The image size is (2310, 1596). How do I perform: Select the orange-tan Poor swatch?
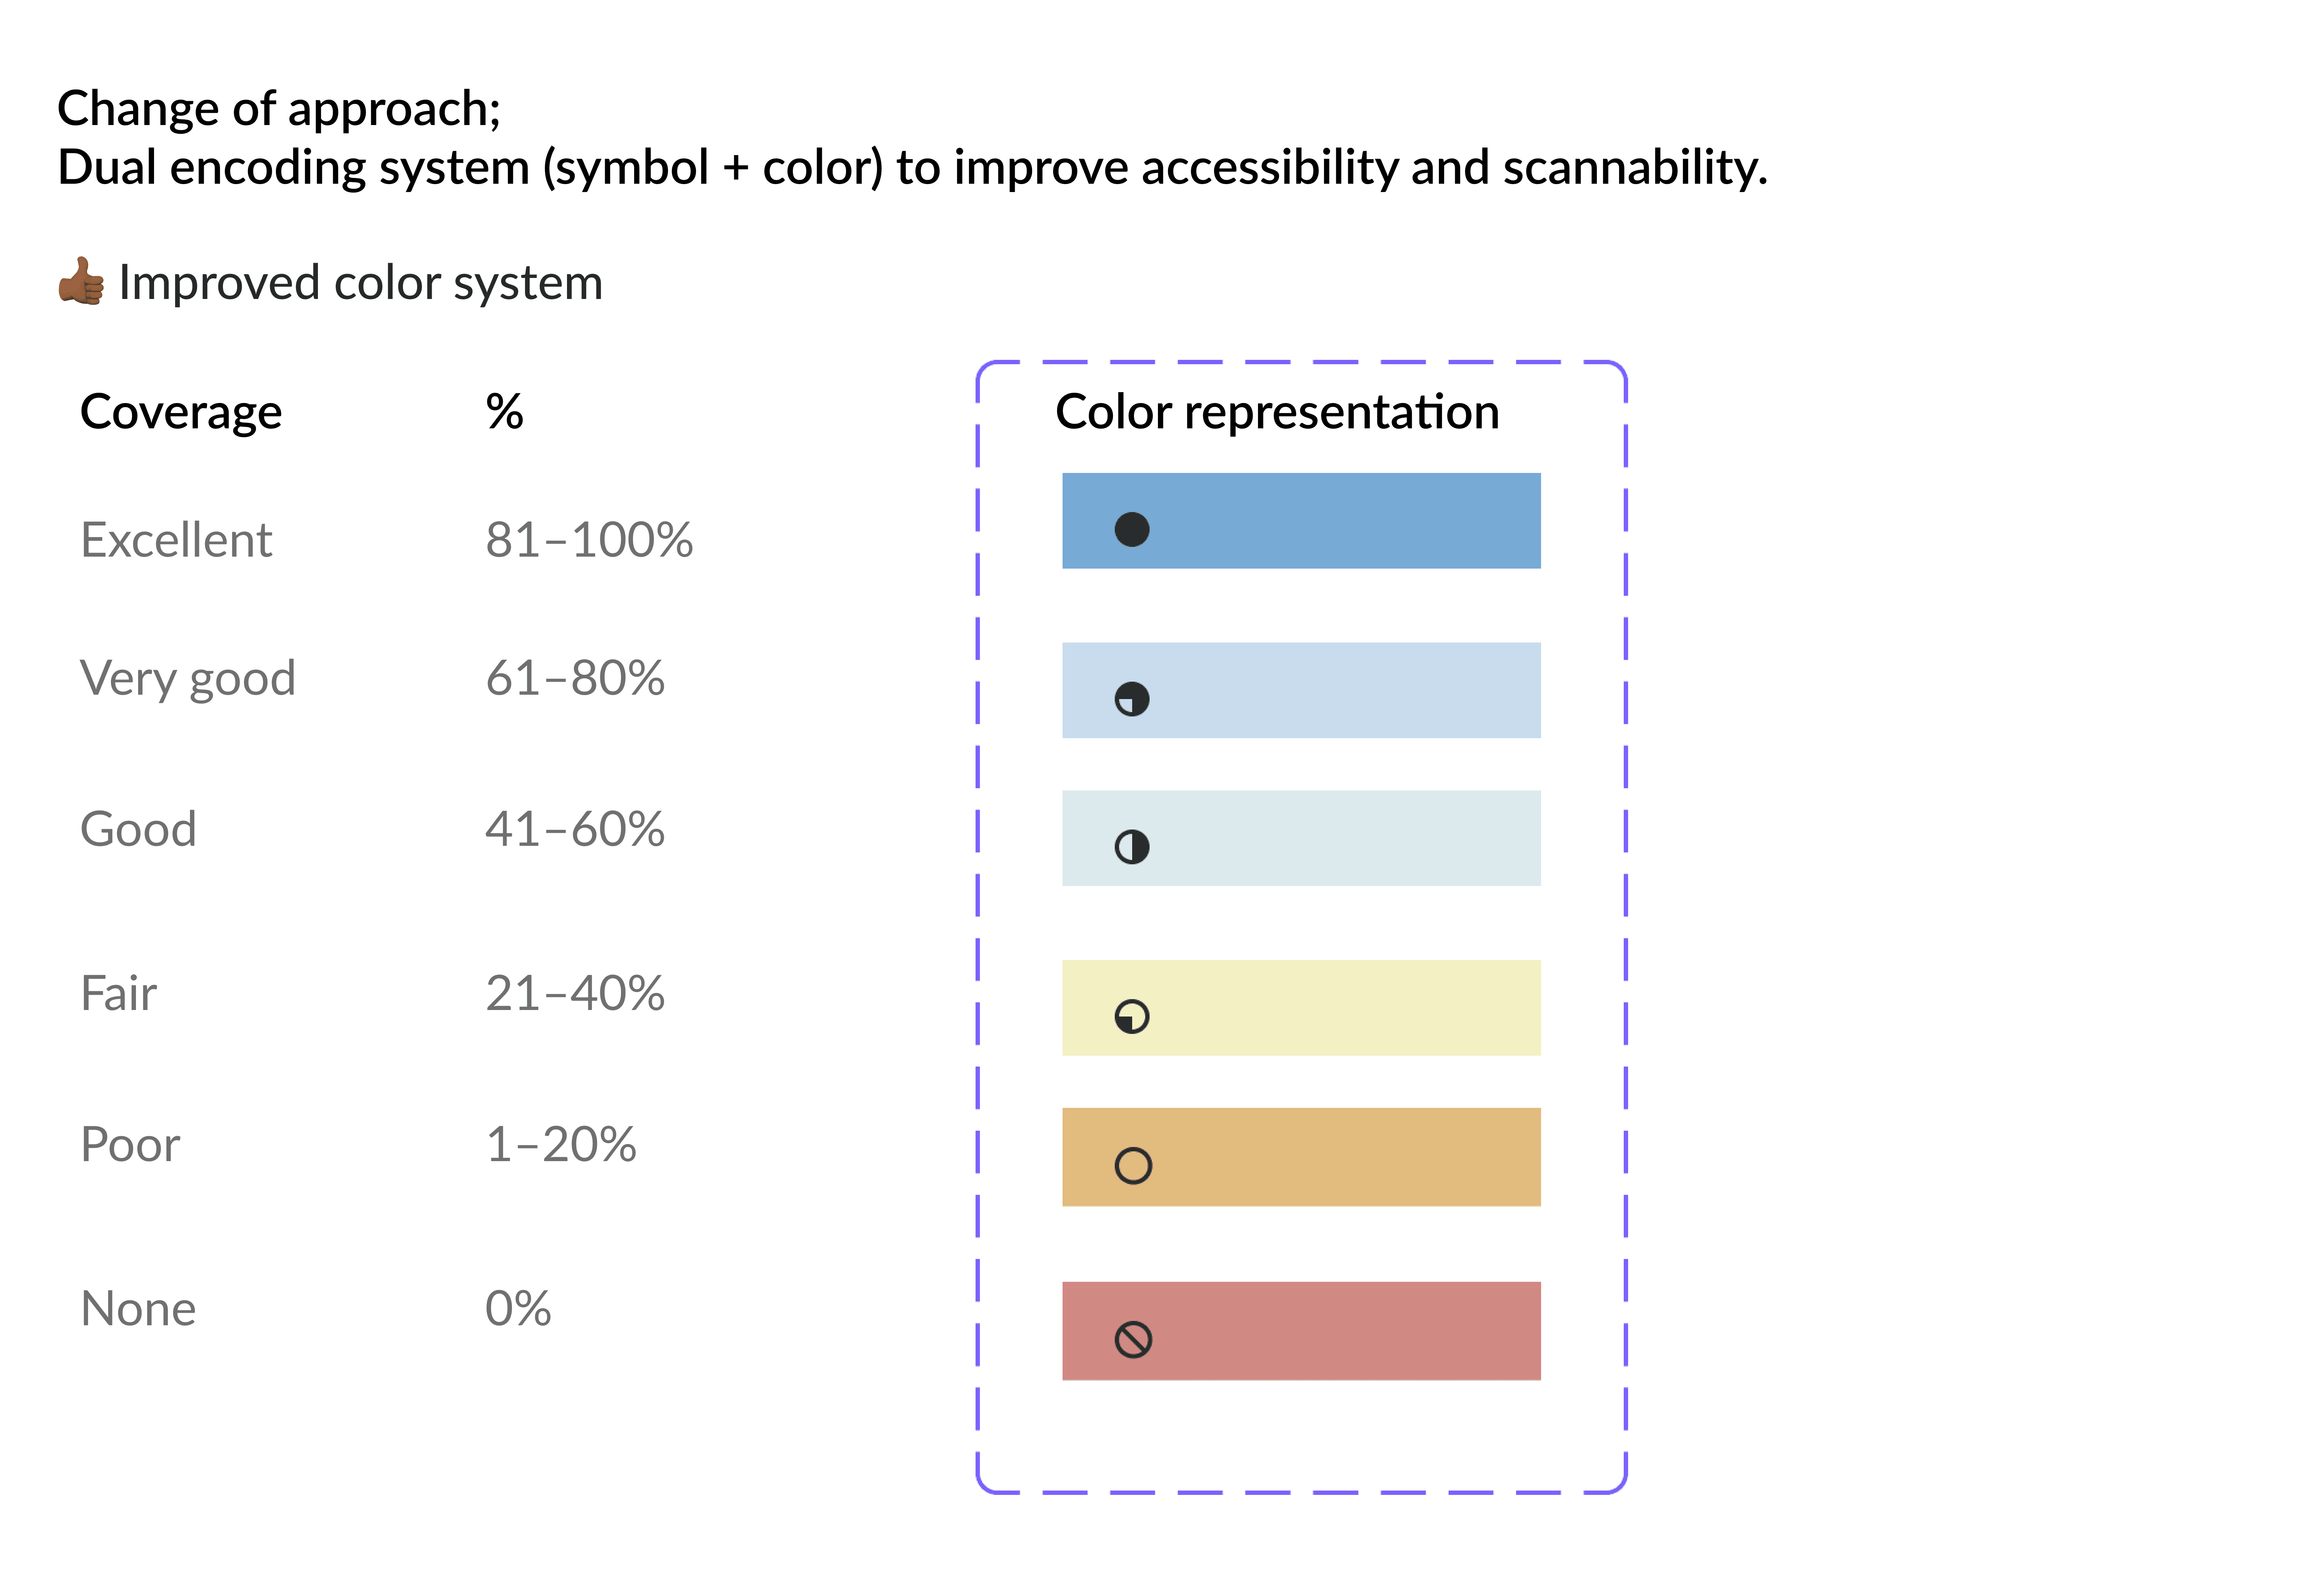(1301, 1157)
